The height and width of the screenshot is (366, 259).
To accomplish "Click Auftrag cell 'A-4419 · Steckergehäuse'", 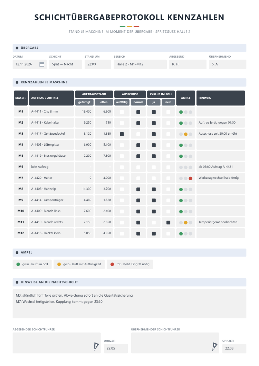I will point(51,156).
